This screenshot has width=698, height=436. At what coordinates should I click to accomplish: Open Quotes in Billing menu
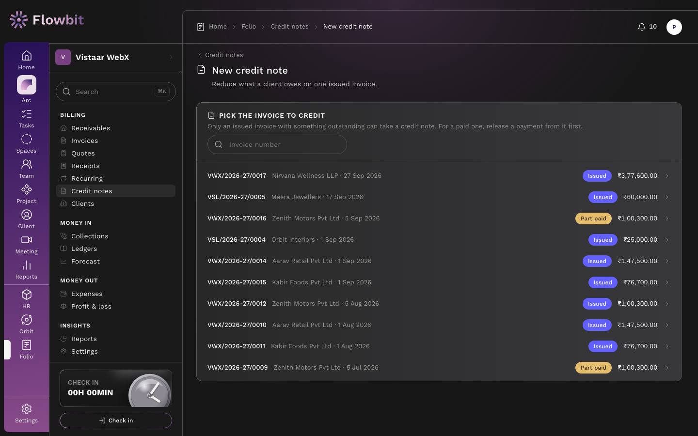tap(116, 153)
